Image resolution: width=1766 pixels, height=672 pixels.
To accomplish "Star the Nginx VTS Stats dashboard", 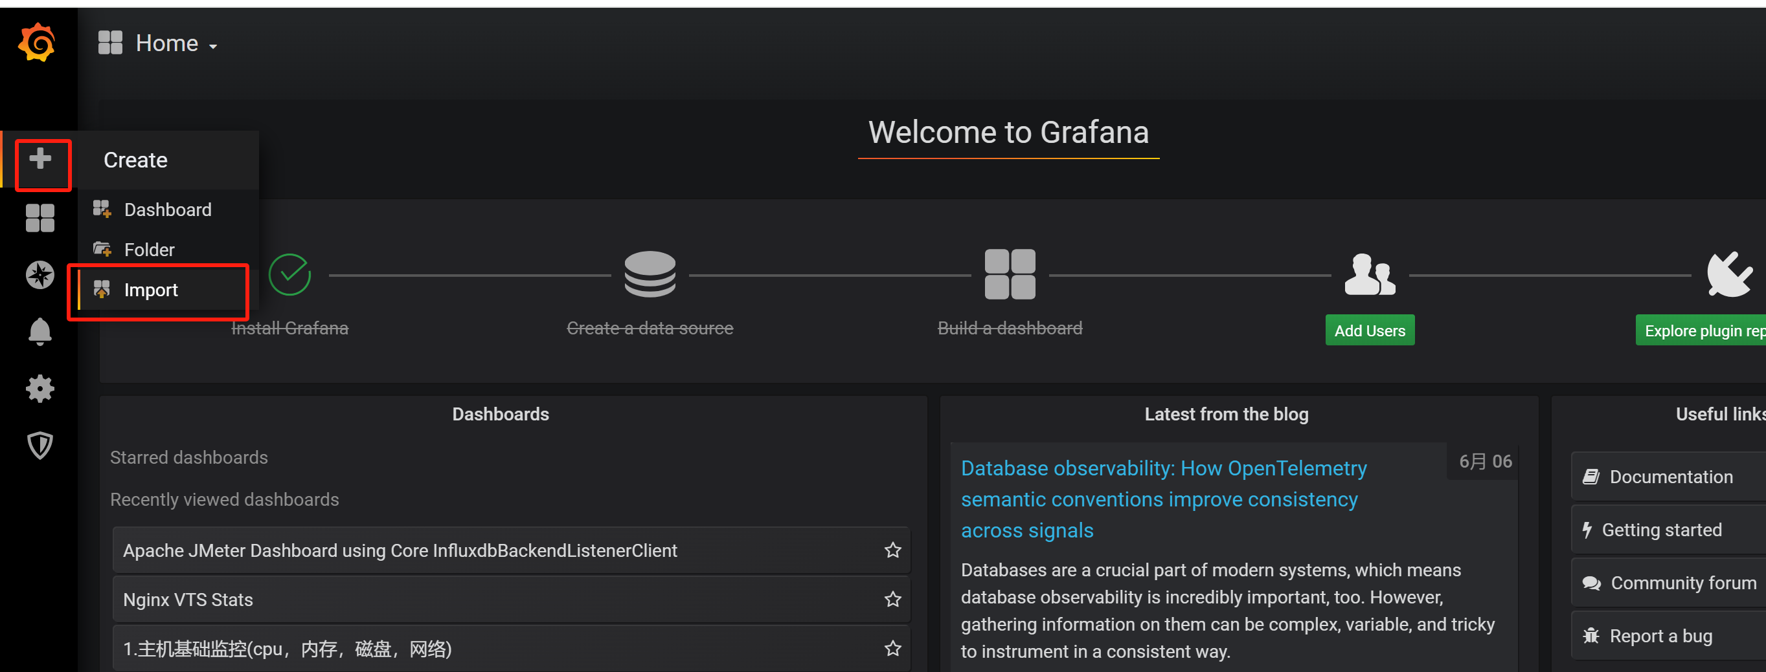I will coord(892,600).
